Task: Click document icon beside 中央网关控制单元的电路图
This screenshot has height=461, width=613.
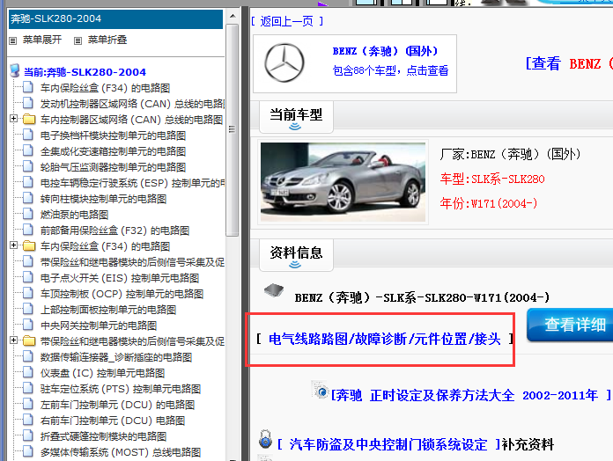Action: (28, 326)
